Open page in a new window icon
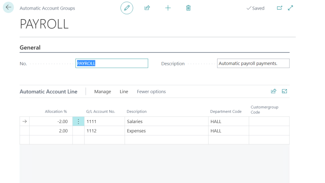 tap(280, 8)
